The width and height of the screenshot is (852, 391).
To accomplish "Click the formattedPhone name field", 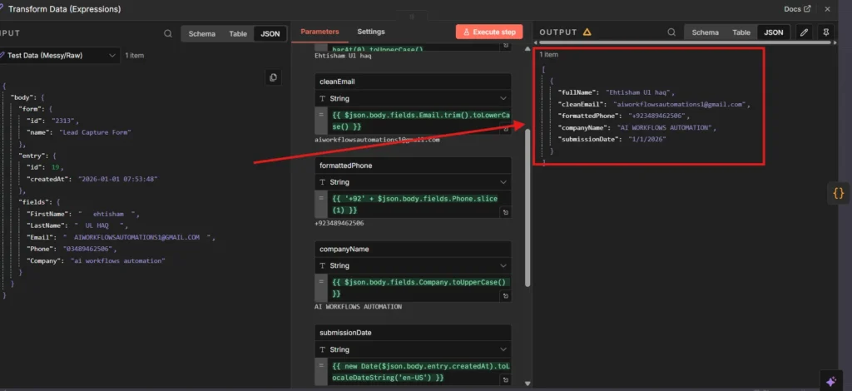I will tap(414, 166).
